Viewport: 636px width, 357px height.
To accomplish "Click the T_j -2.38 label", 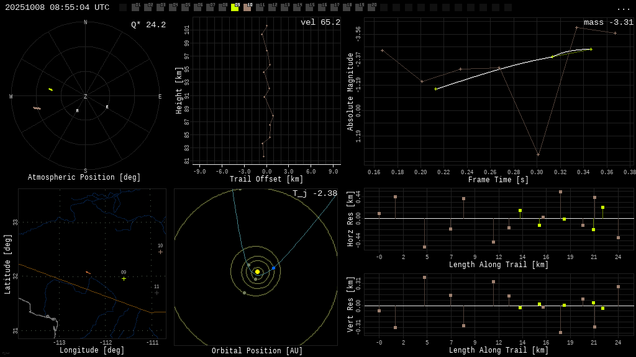I will [x=315, y=193].
